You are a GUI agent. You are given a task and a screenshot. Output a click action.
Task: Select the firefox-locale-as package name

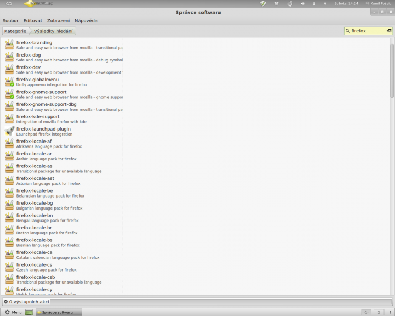(x=34, y=166)
